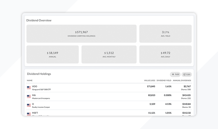Sort by the ANNUAL DIVIDENDS column header

coord(182,80)
